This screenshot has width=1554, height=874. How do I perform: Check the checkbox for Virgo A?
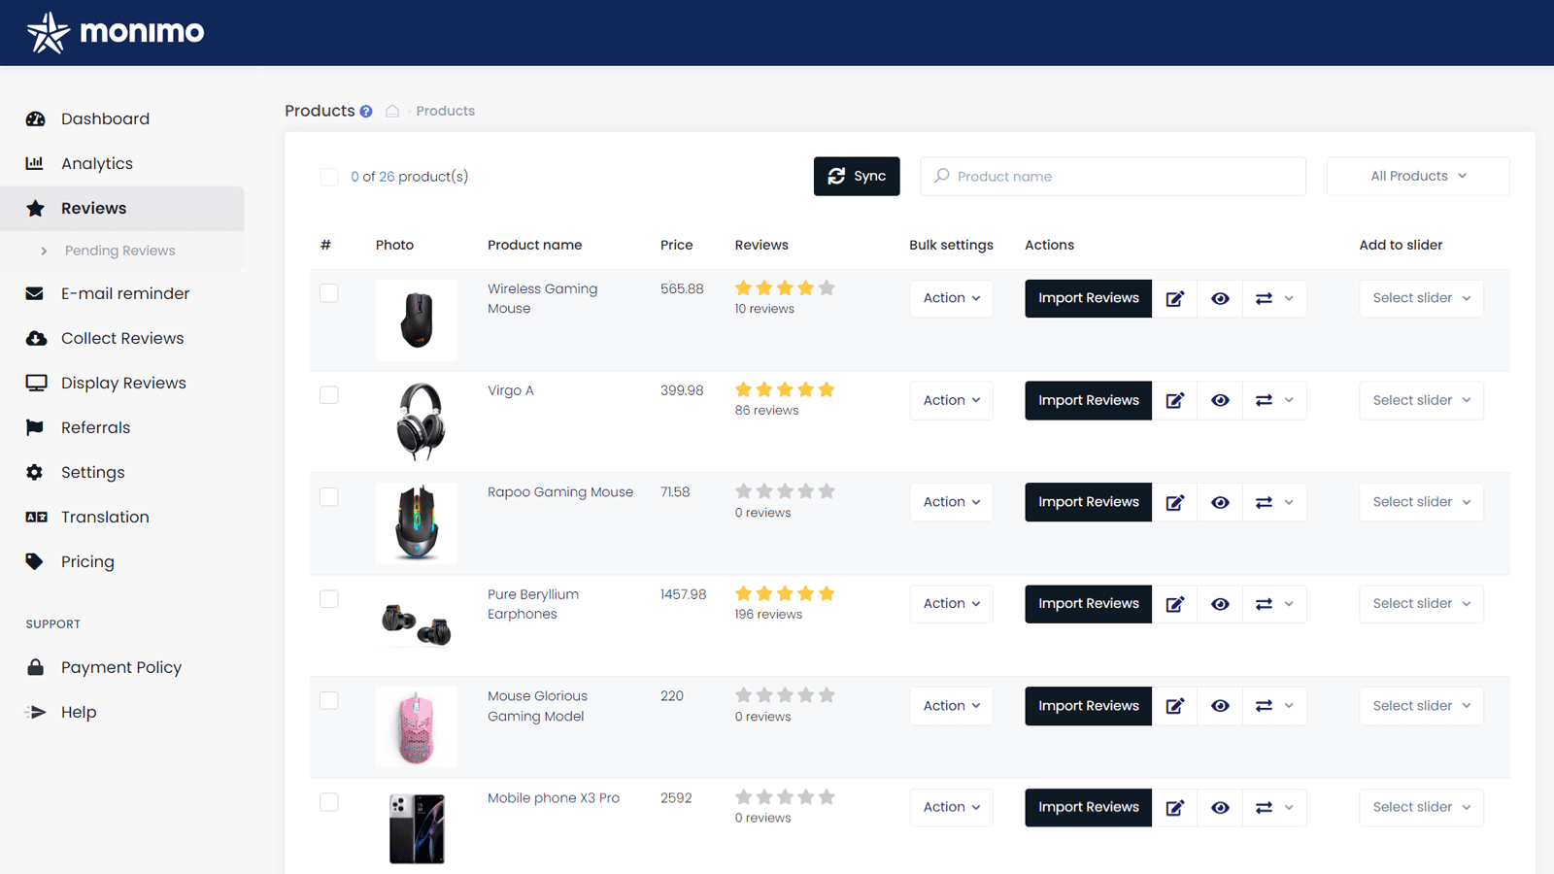coord(329,395)
